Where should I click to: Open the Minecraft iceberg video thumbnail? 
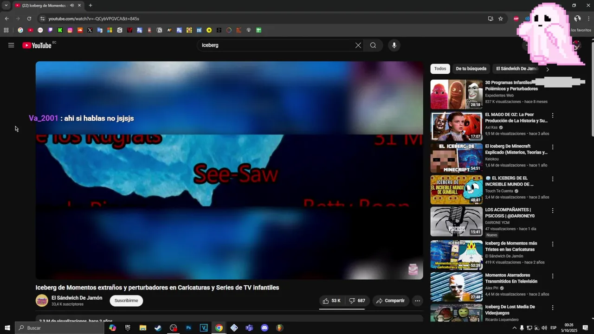coord(456,158)
